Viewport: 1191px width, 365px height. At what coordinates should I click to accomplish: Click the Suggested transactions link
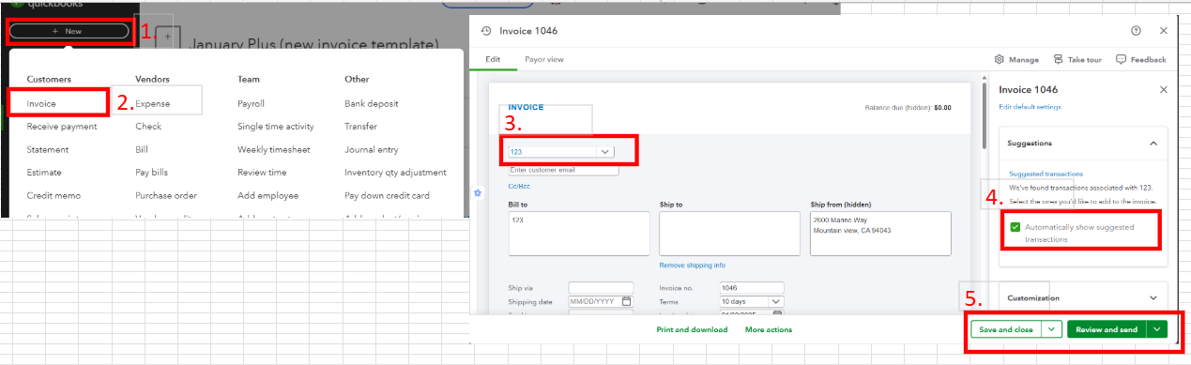click(1046, 174)
